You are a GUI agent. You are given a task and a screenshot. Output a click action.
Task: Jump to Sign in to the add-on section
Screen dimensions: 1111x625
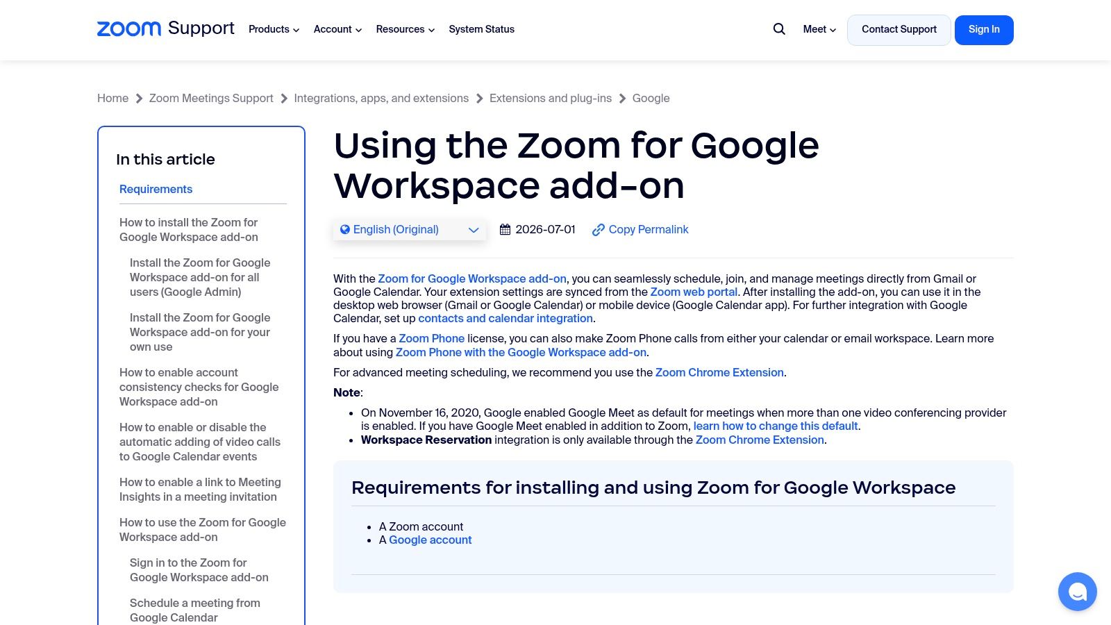click(x=199, y=570)
